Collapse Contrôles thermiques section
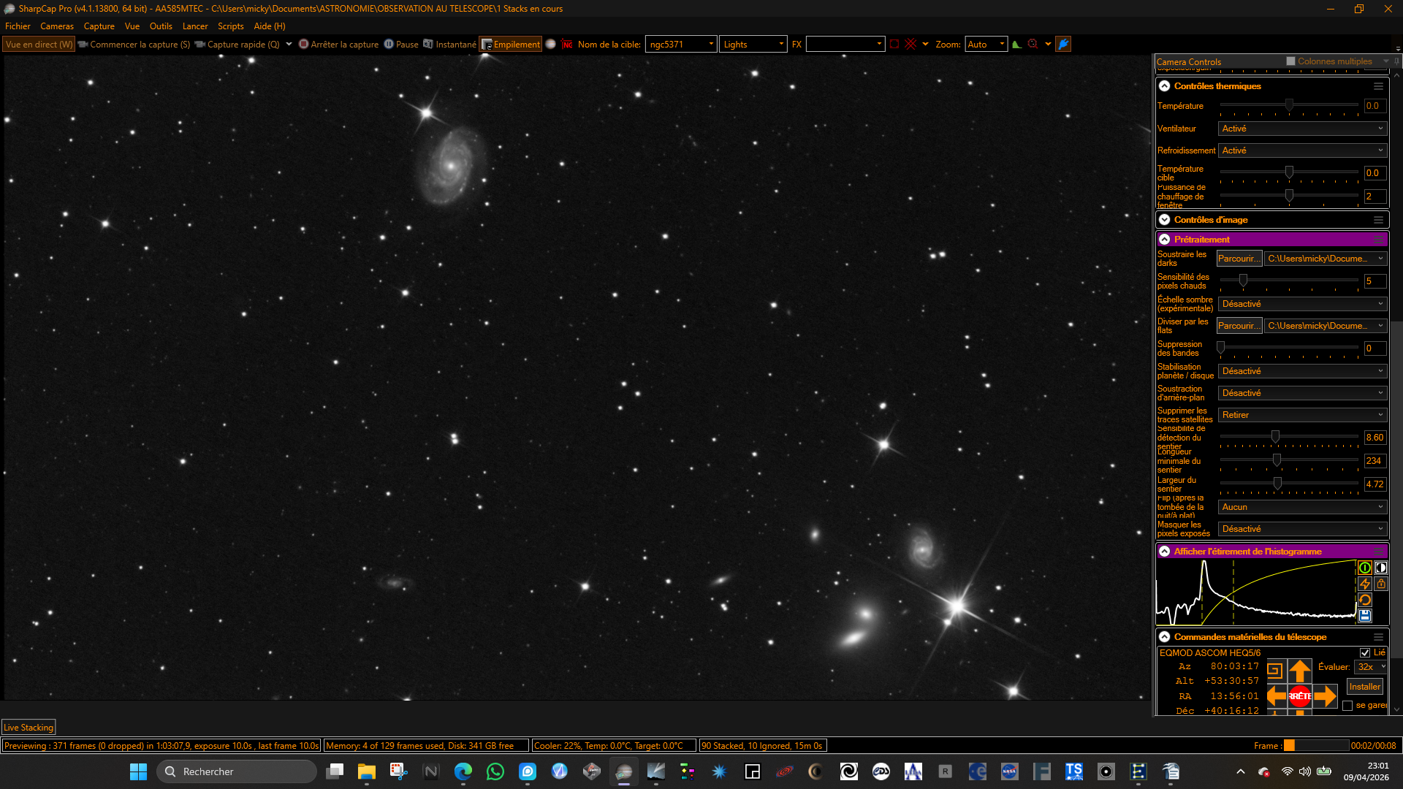The width and height of the screenshot is (1403, 789). [1164, 86]
